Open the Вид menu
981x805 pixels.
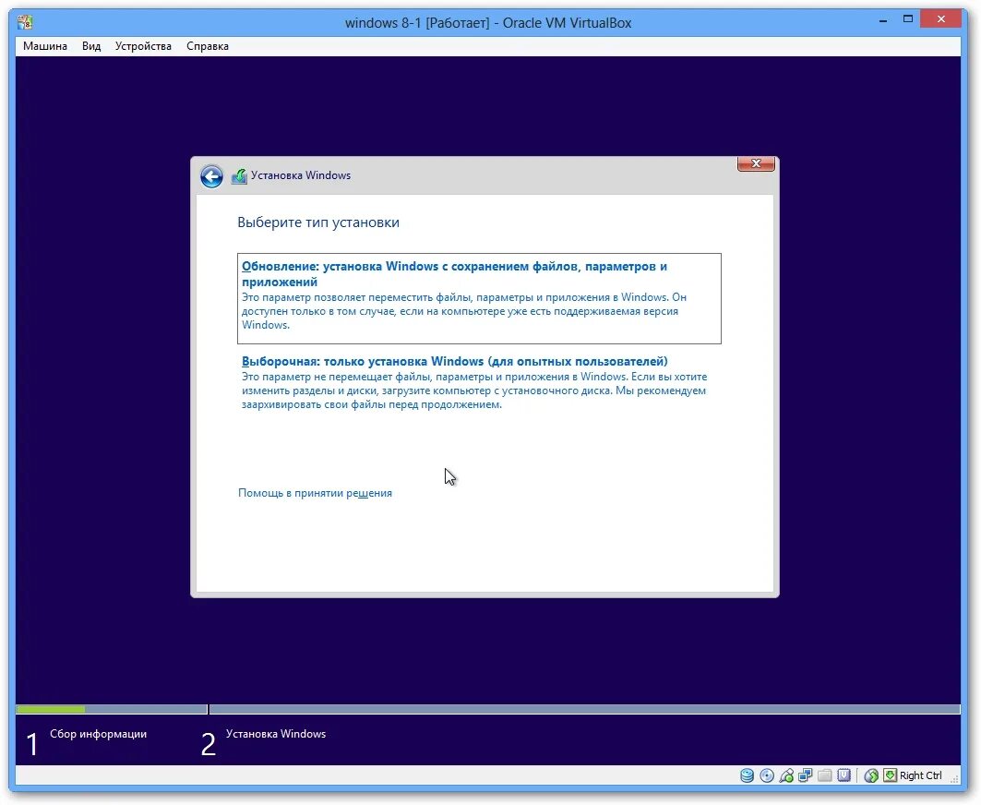coord(91,46)
